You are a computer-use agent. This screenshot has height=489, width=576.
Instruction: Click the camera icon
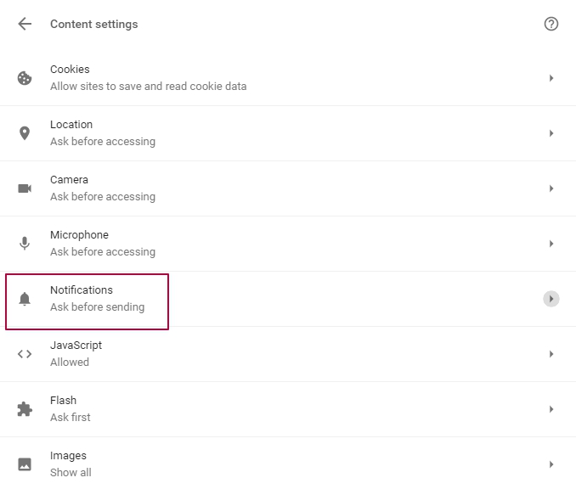click(25, 188)
